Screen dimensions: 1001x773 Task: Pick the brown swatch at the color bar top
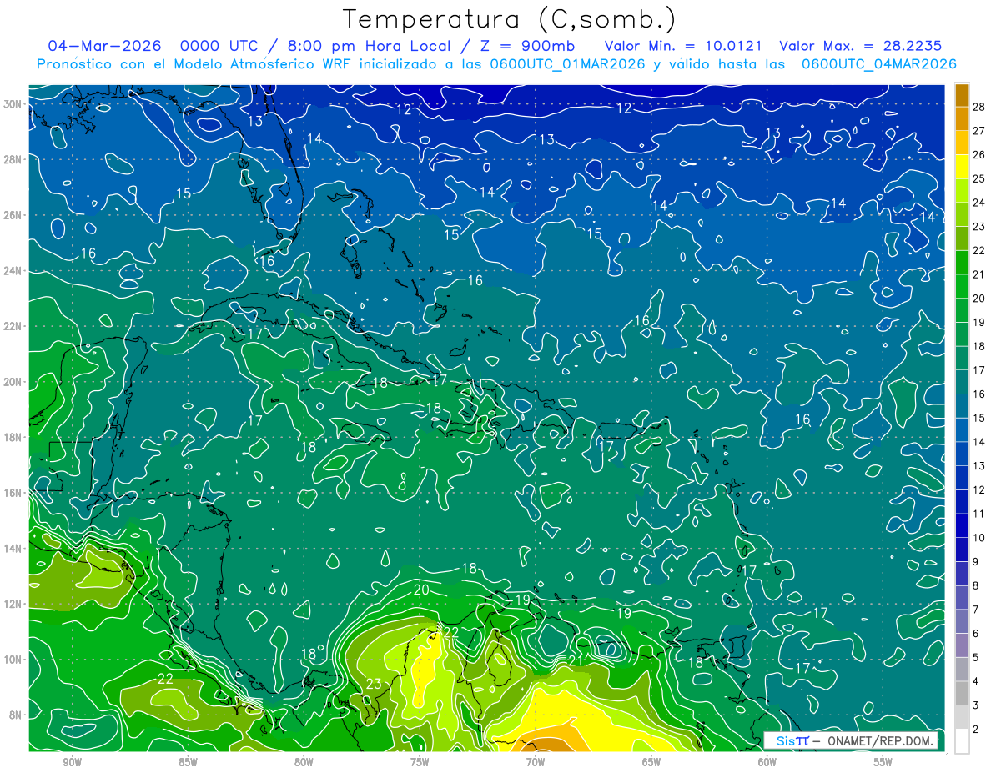click(x=962, y=95)
